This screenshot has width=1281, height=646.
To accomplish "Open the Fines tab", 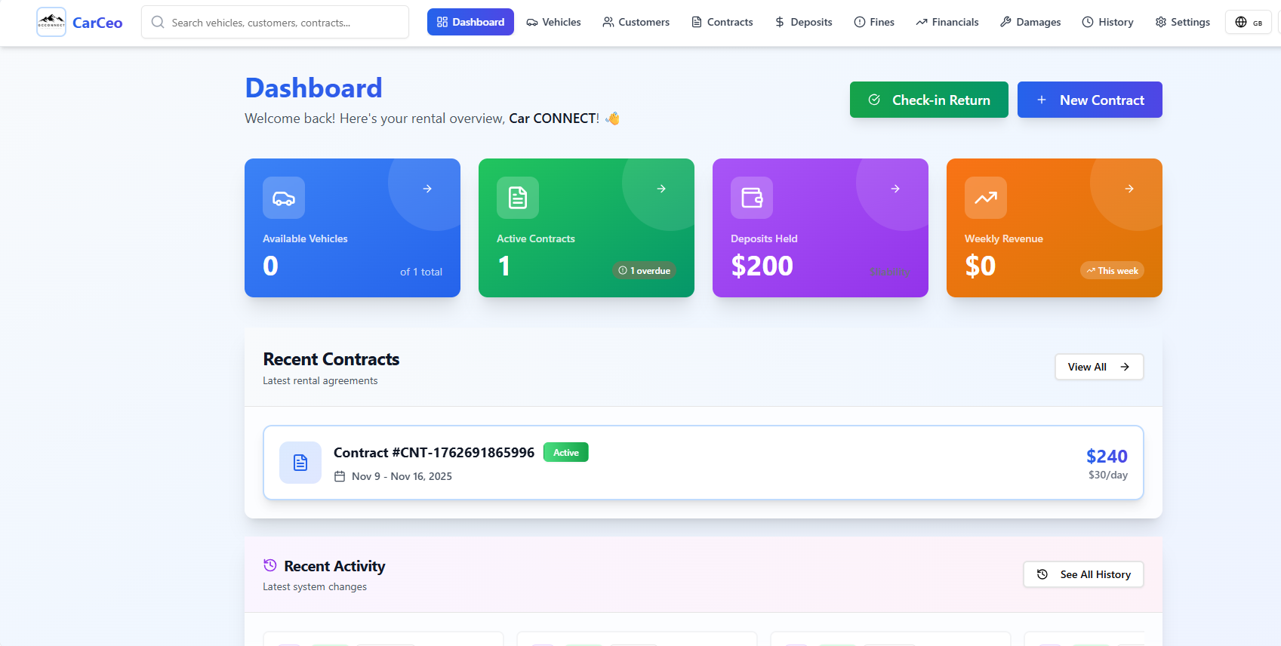I will [874, 22].
